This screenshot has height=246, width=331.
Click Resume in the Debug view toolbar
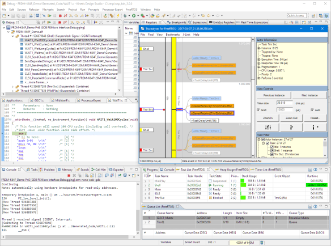click(x=49, y=22)
